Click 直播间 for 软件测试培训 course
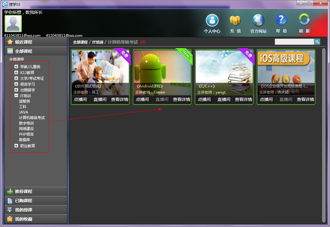330x227 pixels. click(x=100, y=99)
